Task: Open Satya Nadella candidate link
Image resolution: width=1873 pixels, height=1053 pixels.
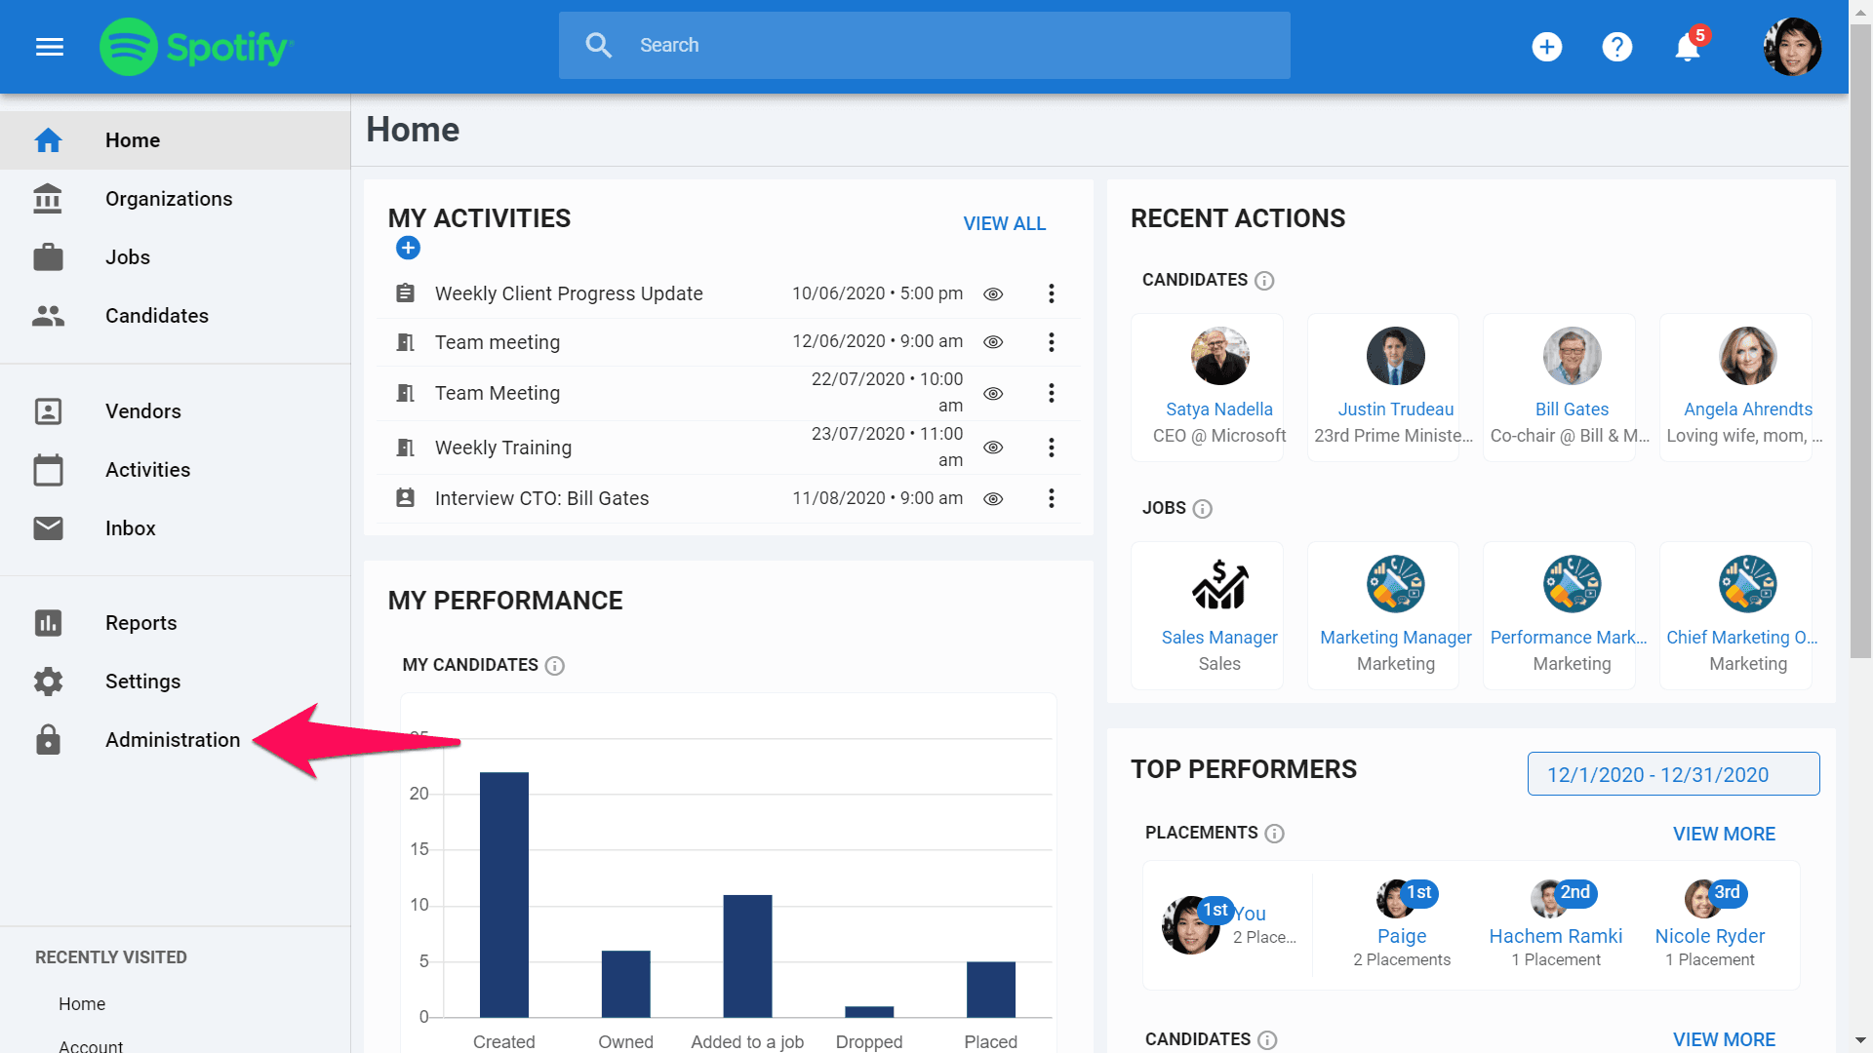Action: [x=1219, y=409]
